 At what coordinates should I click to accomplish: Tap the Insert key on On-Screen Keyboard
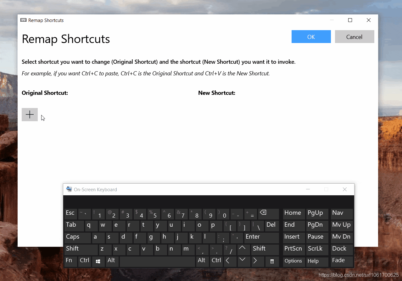(294, 238)
